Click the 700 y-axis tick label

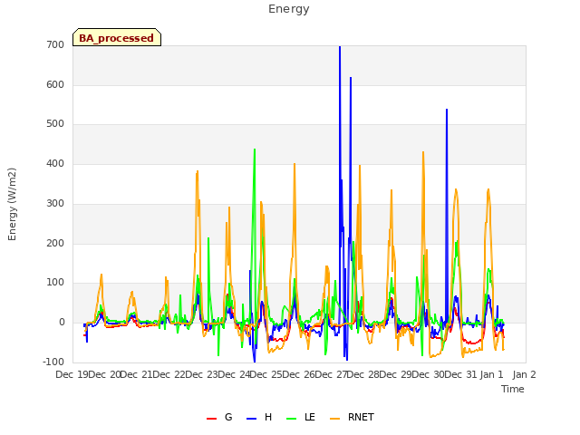[x=55, y=44]
